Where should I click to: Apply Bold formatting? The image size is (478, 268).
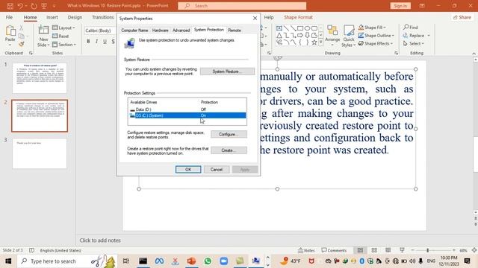pos(88,42)
